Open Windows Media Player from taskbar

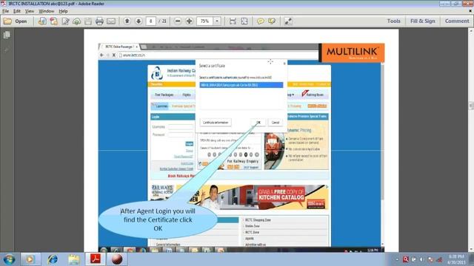pos(30,259)
